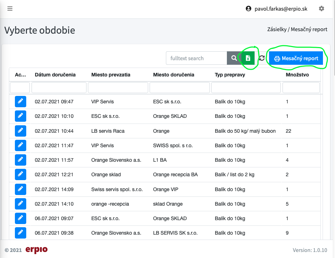335x258 pixels.
Task: Edit the Orange sklad 12:21 shipment
Action: 21,174
